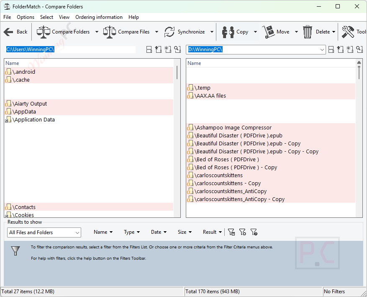This screenshot has height=297, width=367.
Task: Click the No Filters status bar entry
Action: (334, 292)
